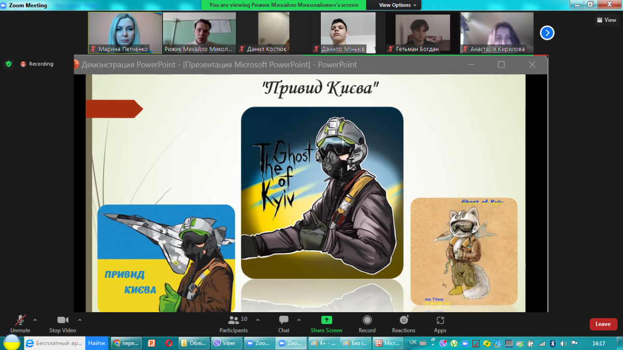Start recording with the Record button
The image size is (623, 350).
367,323
